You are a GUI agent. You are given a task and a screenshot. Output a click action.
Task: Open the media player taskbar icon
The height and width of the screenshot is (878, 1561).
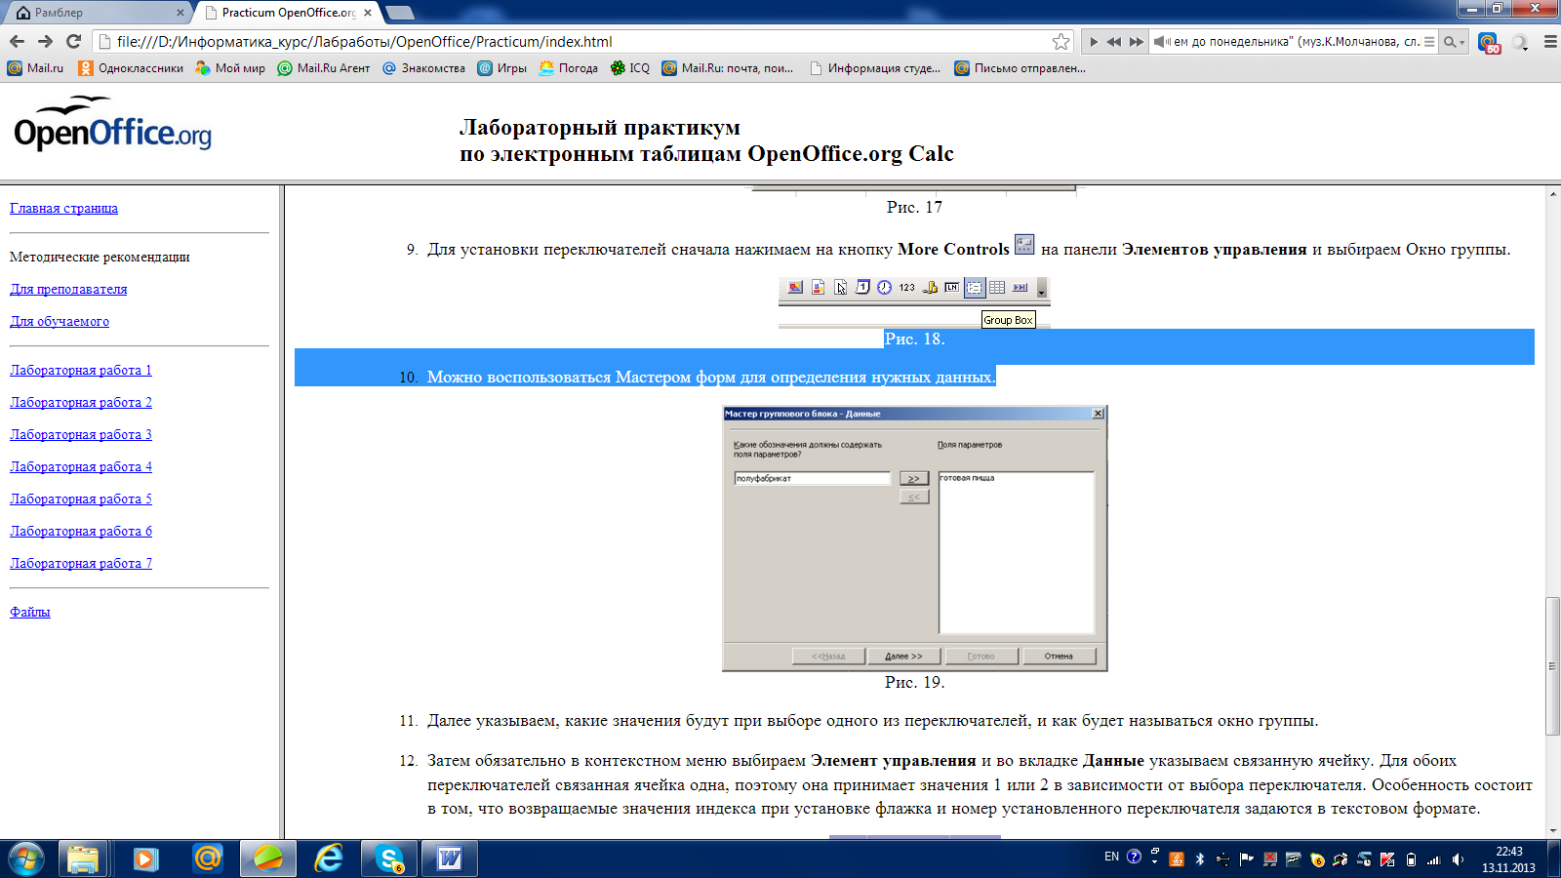(x=145, y=858)
